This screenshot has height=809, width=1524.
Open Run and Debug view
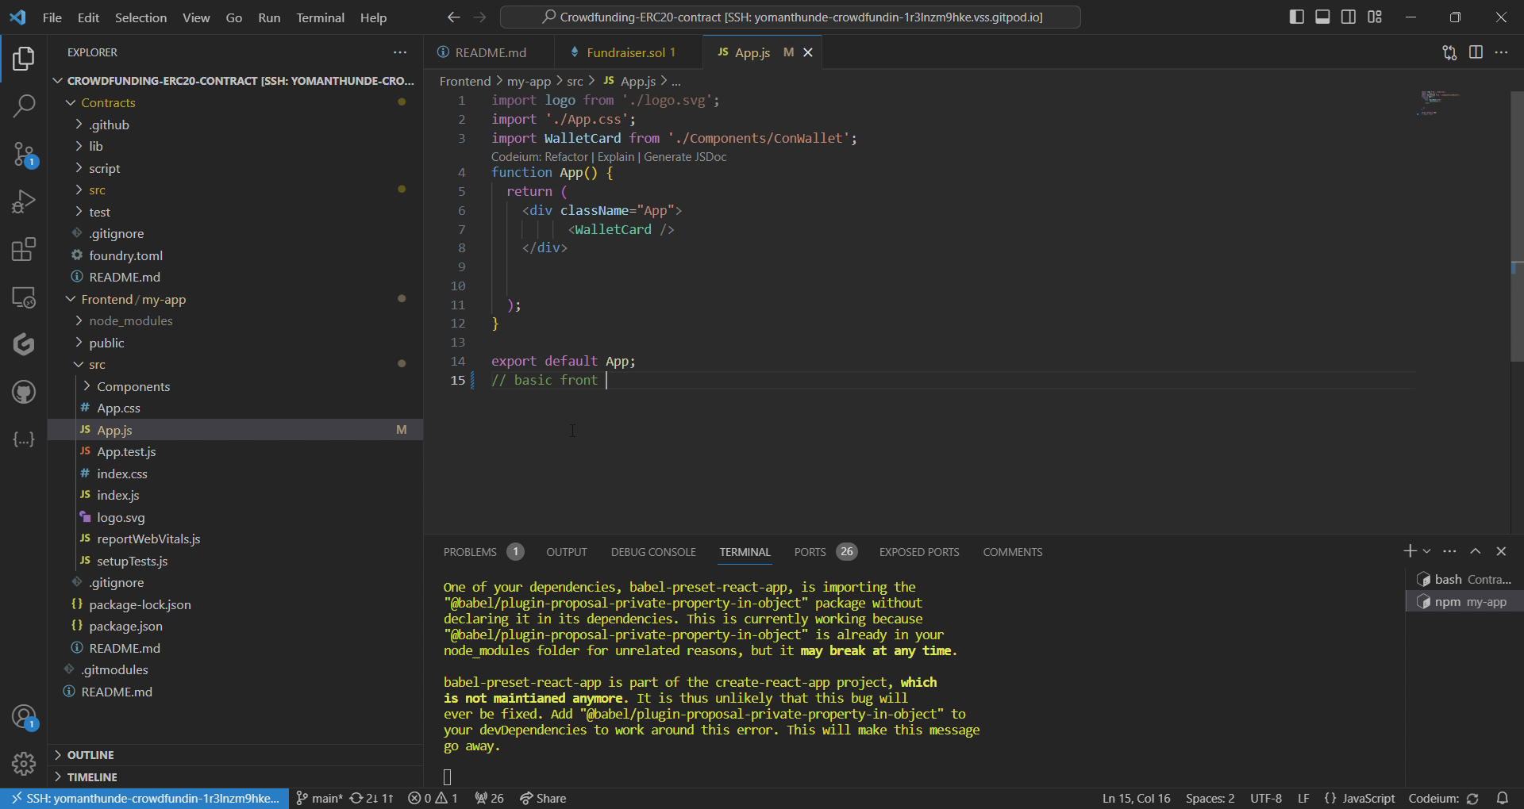point(24,201)
